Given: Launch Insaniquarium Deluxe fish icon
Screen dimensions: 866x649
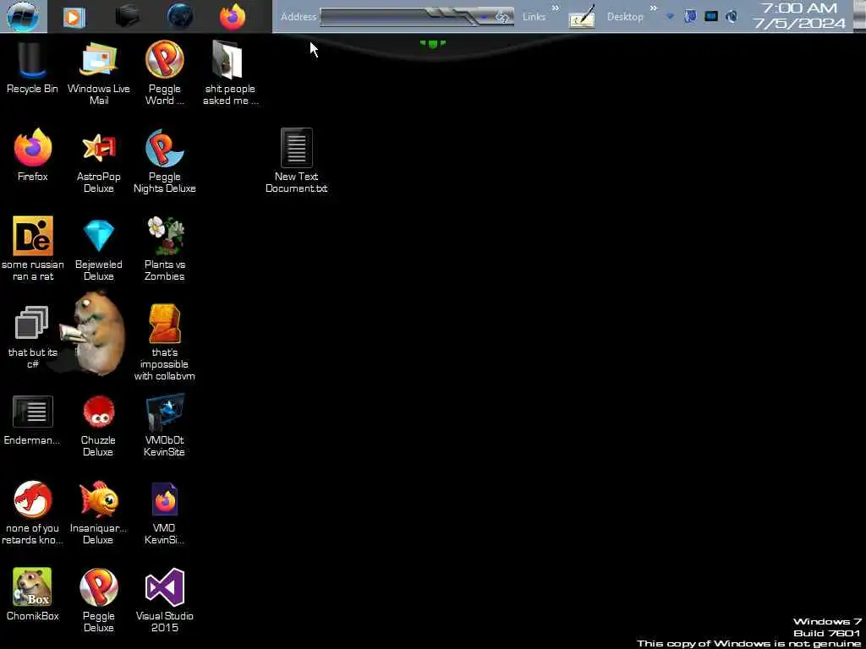Looking at the screenshot, I should coord(98,513).
